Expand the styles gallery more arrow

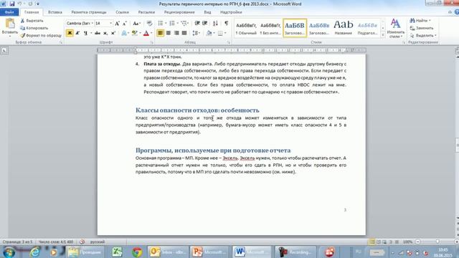point(382,35)
